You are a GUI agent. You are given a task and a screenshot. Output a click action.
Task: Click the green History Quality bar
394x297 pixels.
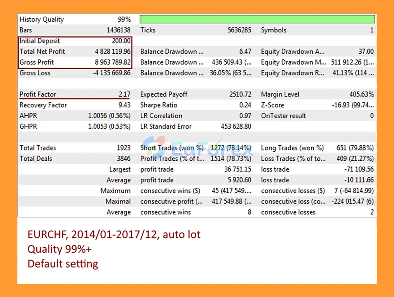(x=257, y=19)
